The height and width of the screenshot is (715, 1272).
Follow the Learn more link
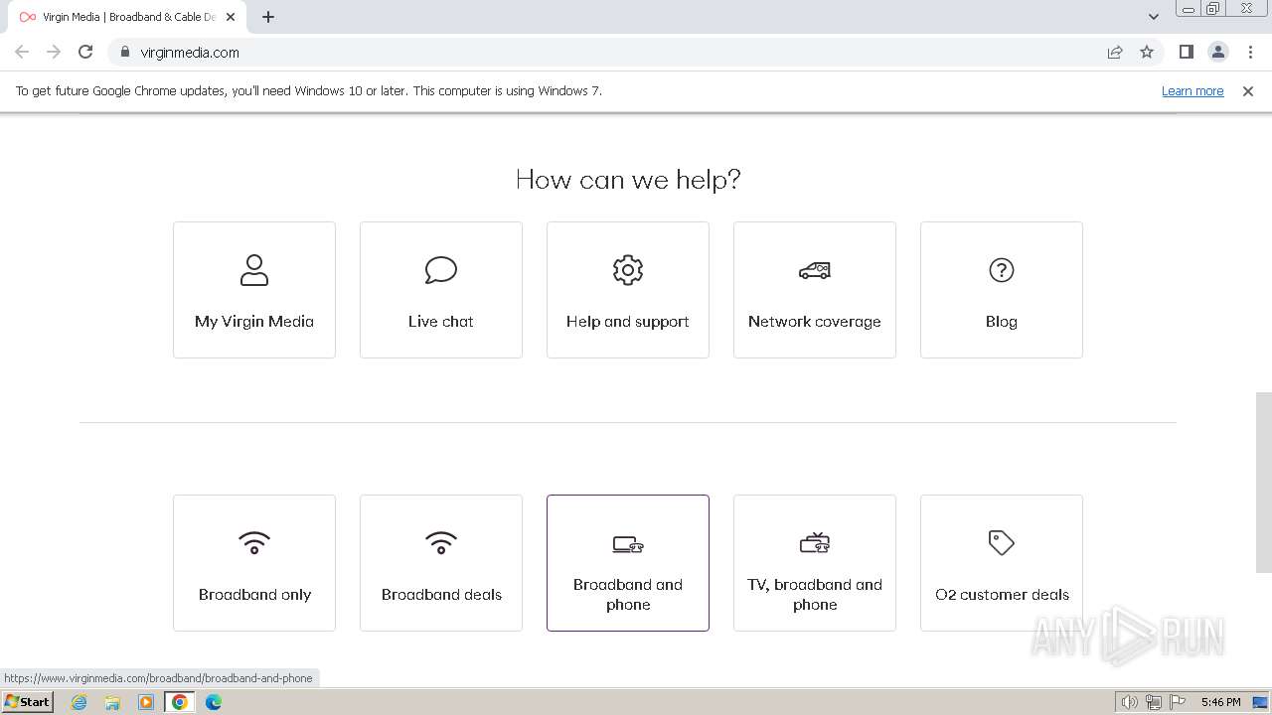pos(1192,90)
